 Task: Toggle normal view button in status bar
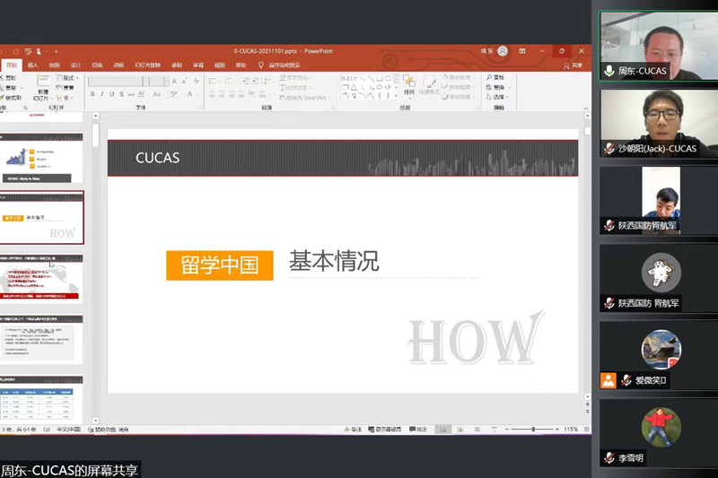point(444,430)
